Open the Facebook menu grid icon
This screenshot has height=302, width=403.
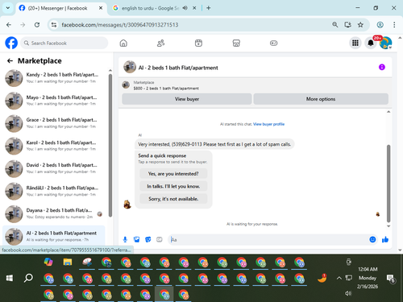[x=355, y=43]
